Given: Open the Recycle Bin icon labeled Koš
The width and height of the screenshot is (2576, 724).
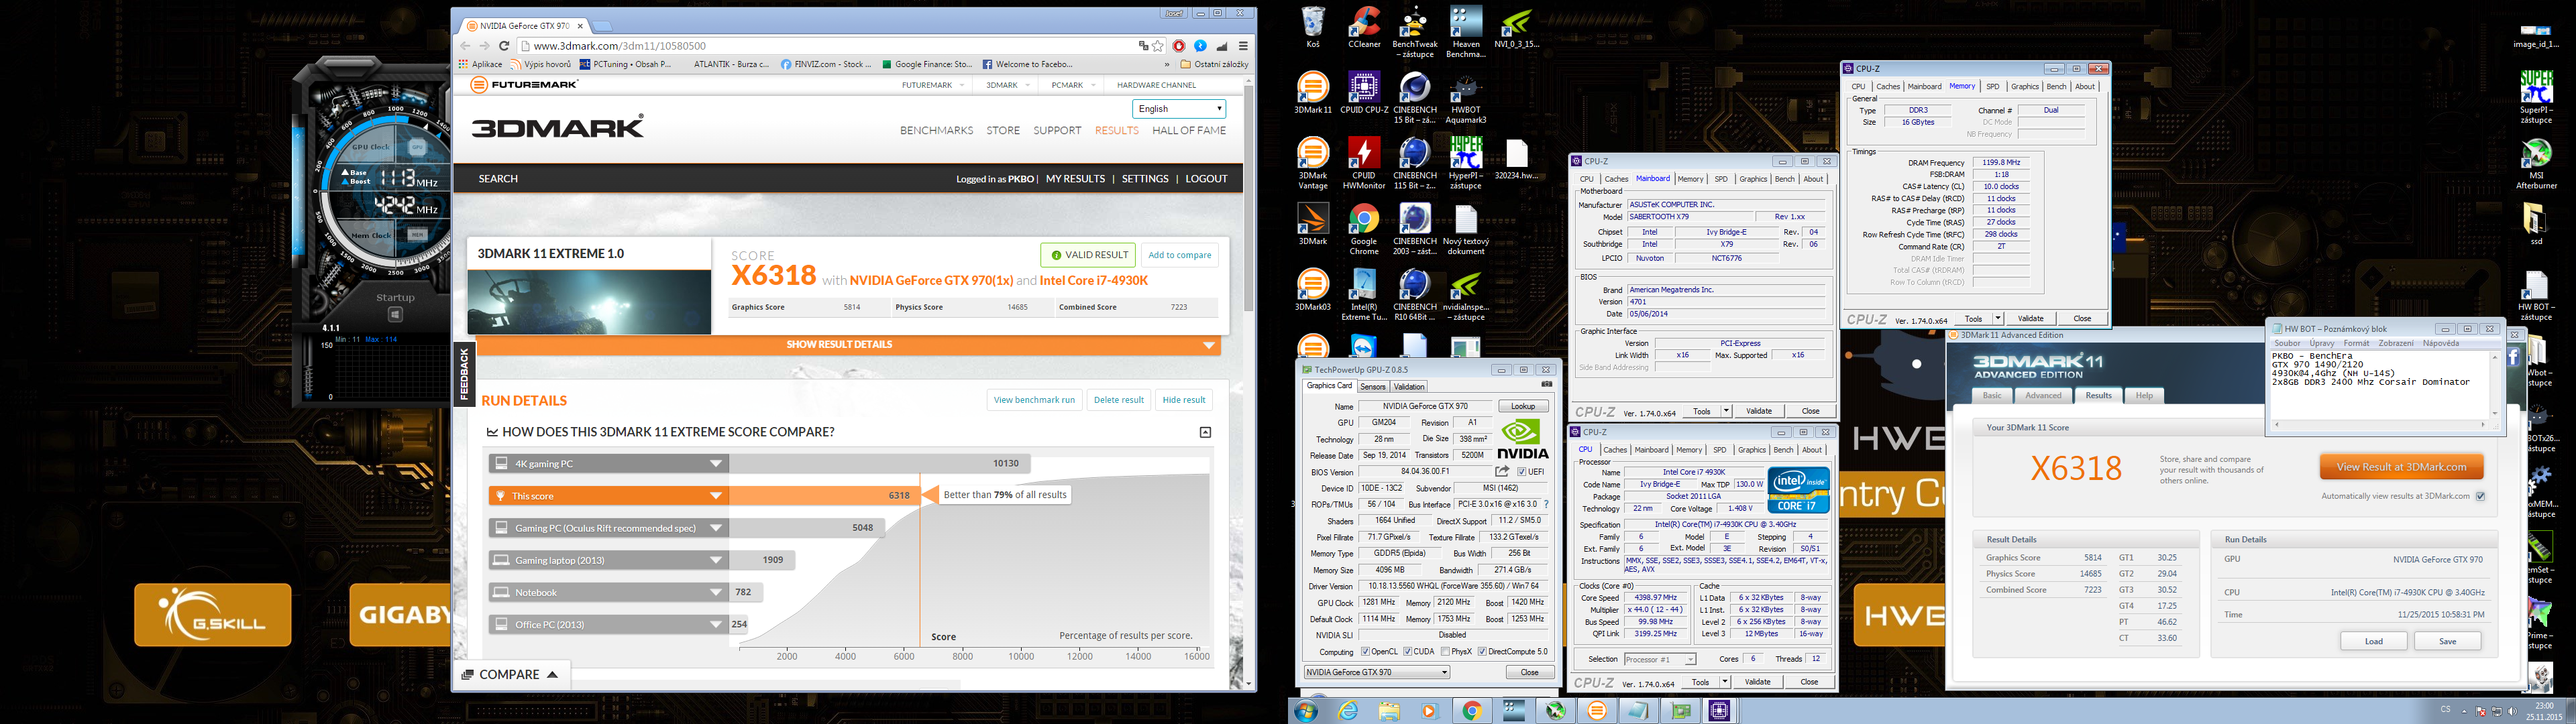Looking at the screenshot, I should click(x=1313, y=27).
